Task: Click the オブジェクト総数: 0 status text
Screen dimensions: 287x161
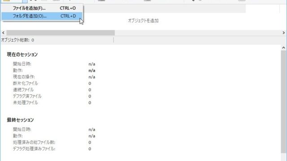Action: [x=17, y=40]
